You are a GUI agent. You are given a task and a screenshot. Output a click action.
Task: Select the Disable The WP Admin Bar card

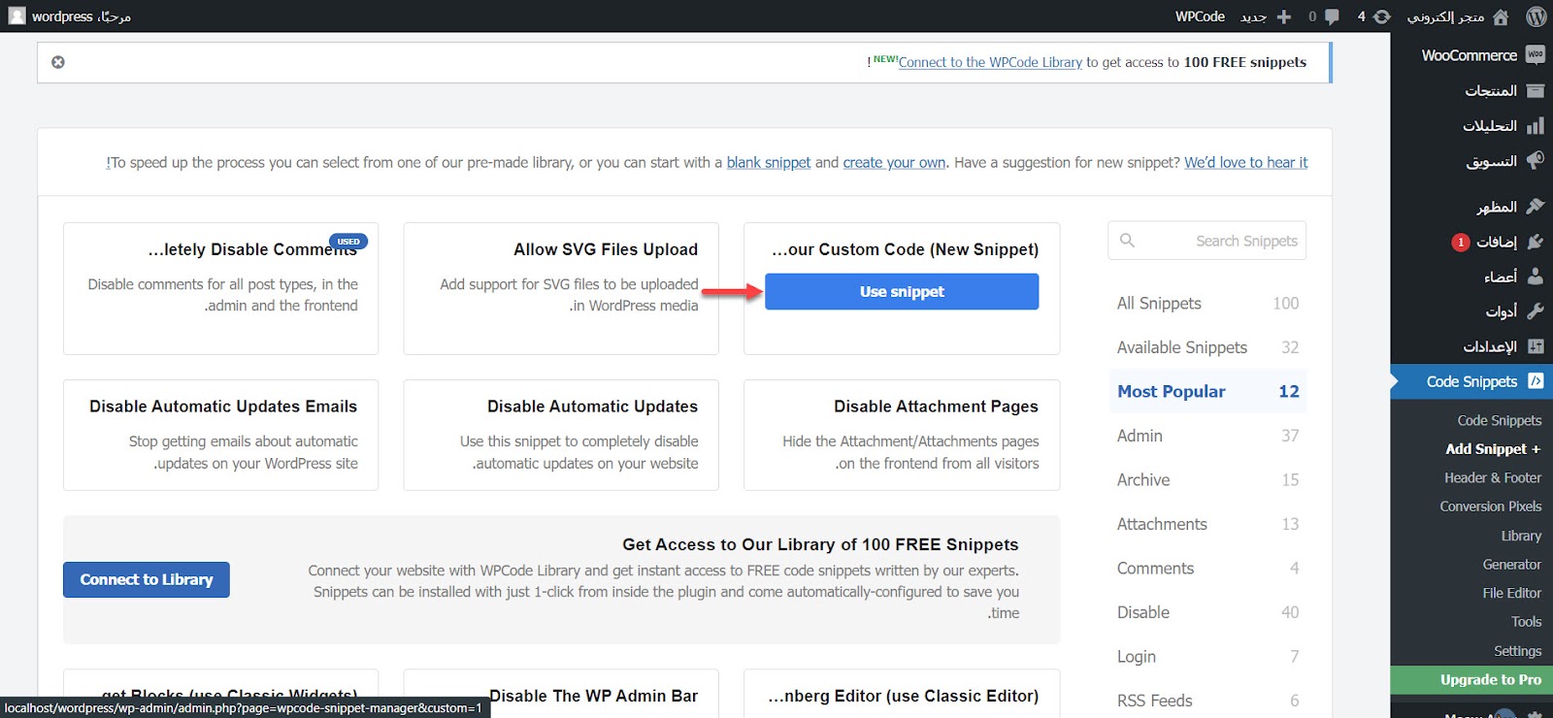tap(561, 694)
